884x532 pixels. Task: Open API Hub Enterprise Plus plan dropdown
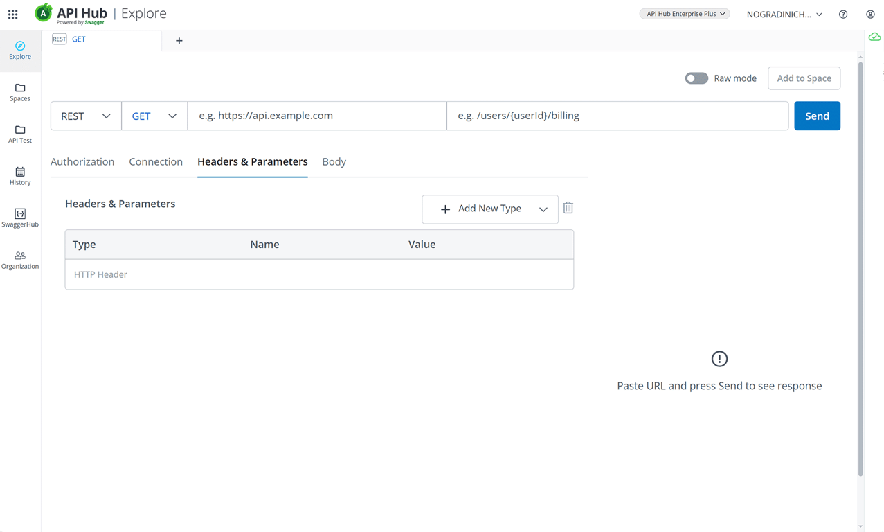(685, 14)
